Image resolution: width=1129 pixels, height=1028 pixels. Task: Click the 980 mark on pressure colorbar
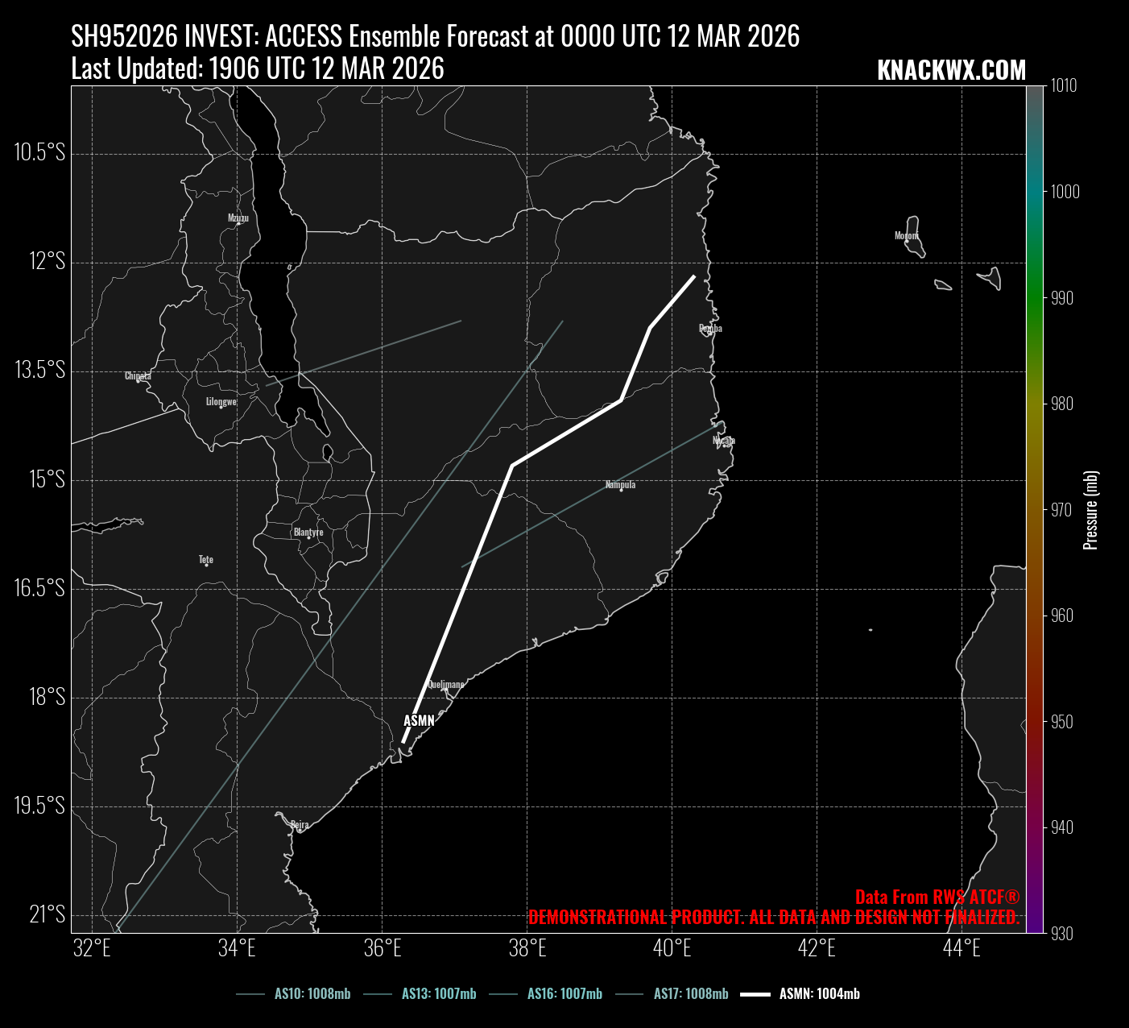pos(1061,404)
